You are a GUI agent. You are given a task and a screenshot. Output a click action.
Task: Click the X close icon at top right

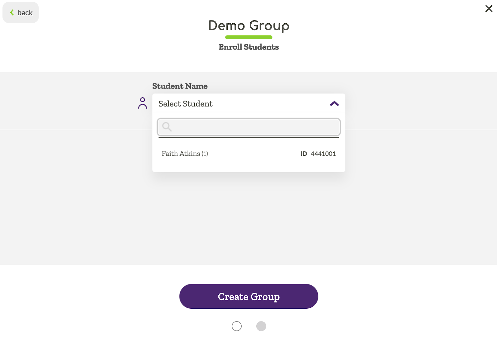(489, 9)
